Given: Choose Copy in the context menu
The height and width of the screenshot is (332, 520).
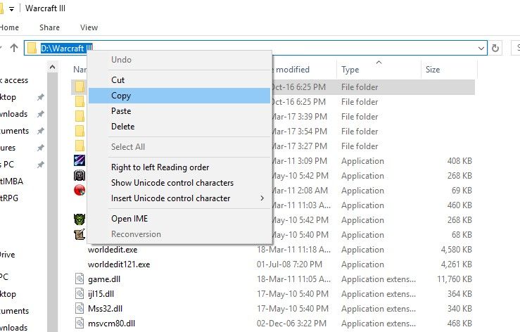Looking at the screenshot, I should [179, 96].
